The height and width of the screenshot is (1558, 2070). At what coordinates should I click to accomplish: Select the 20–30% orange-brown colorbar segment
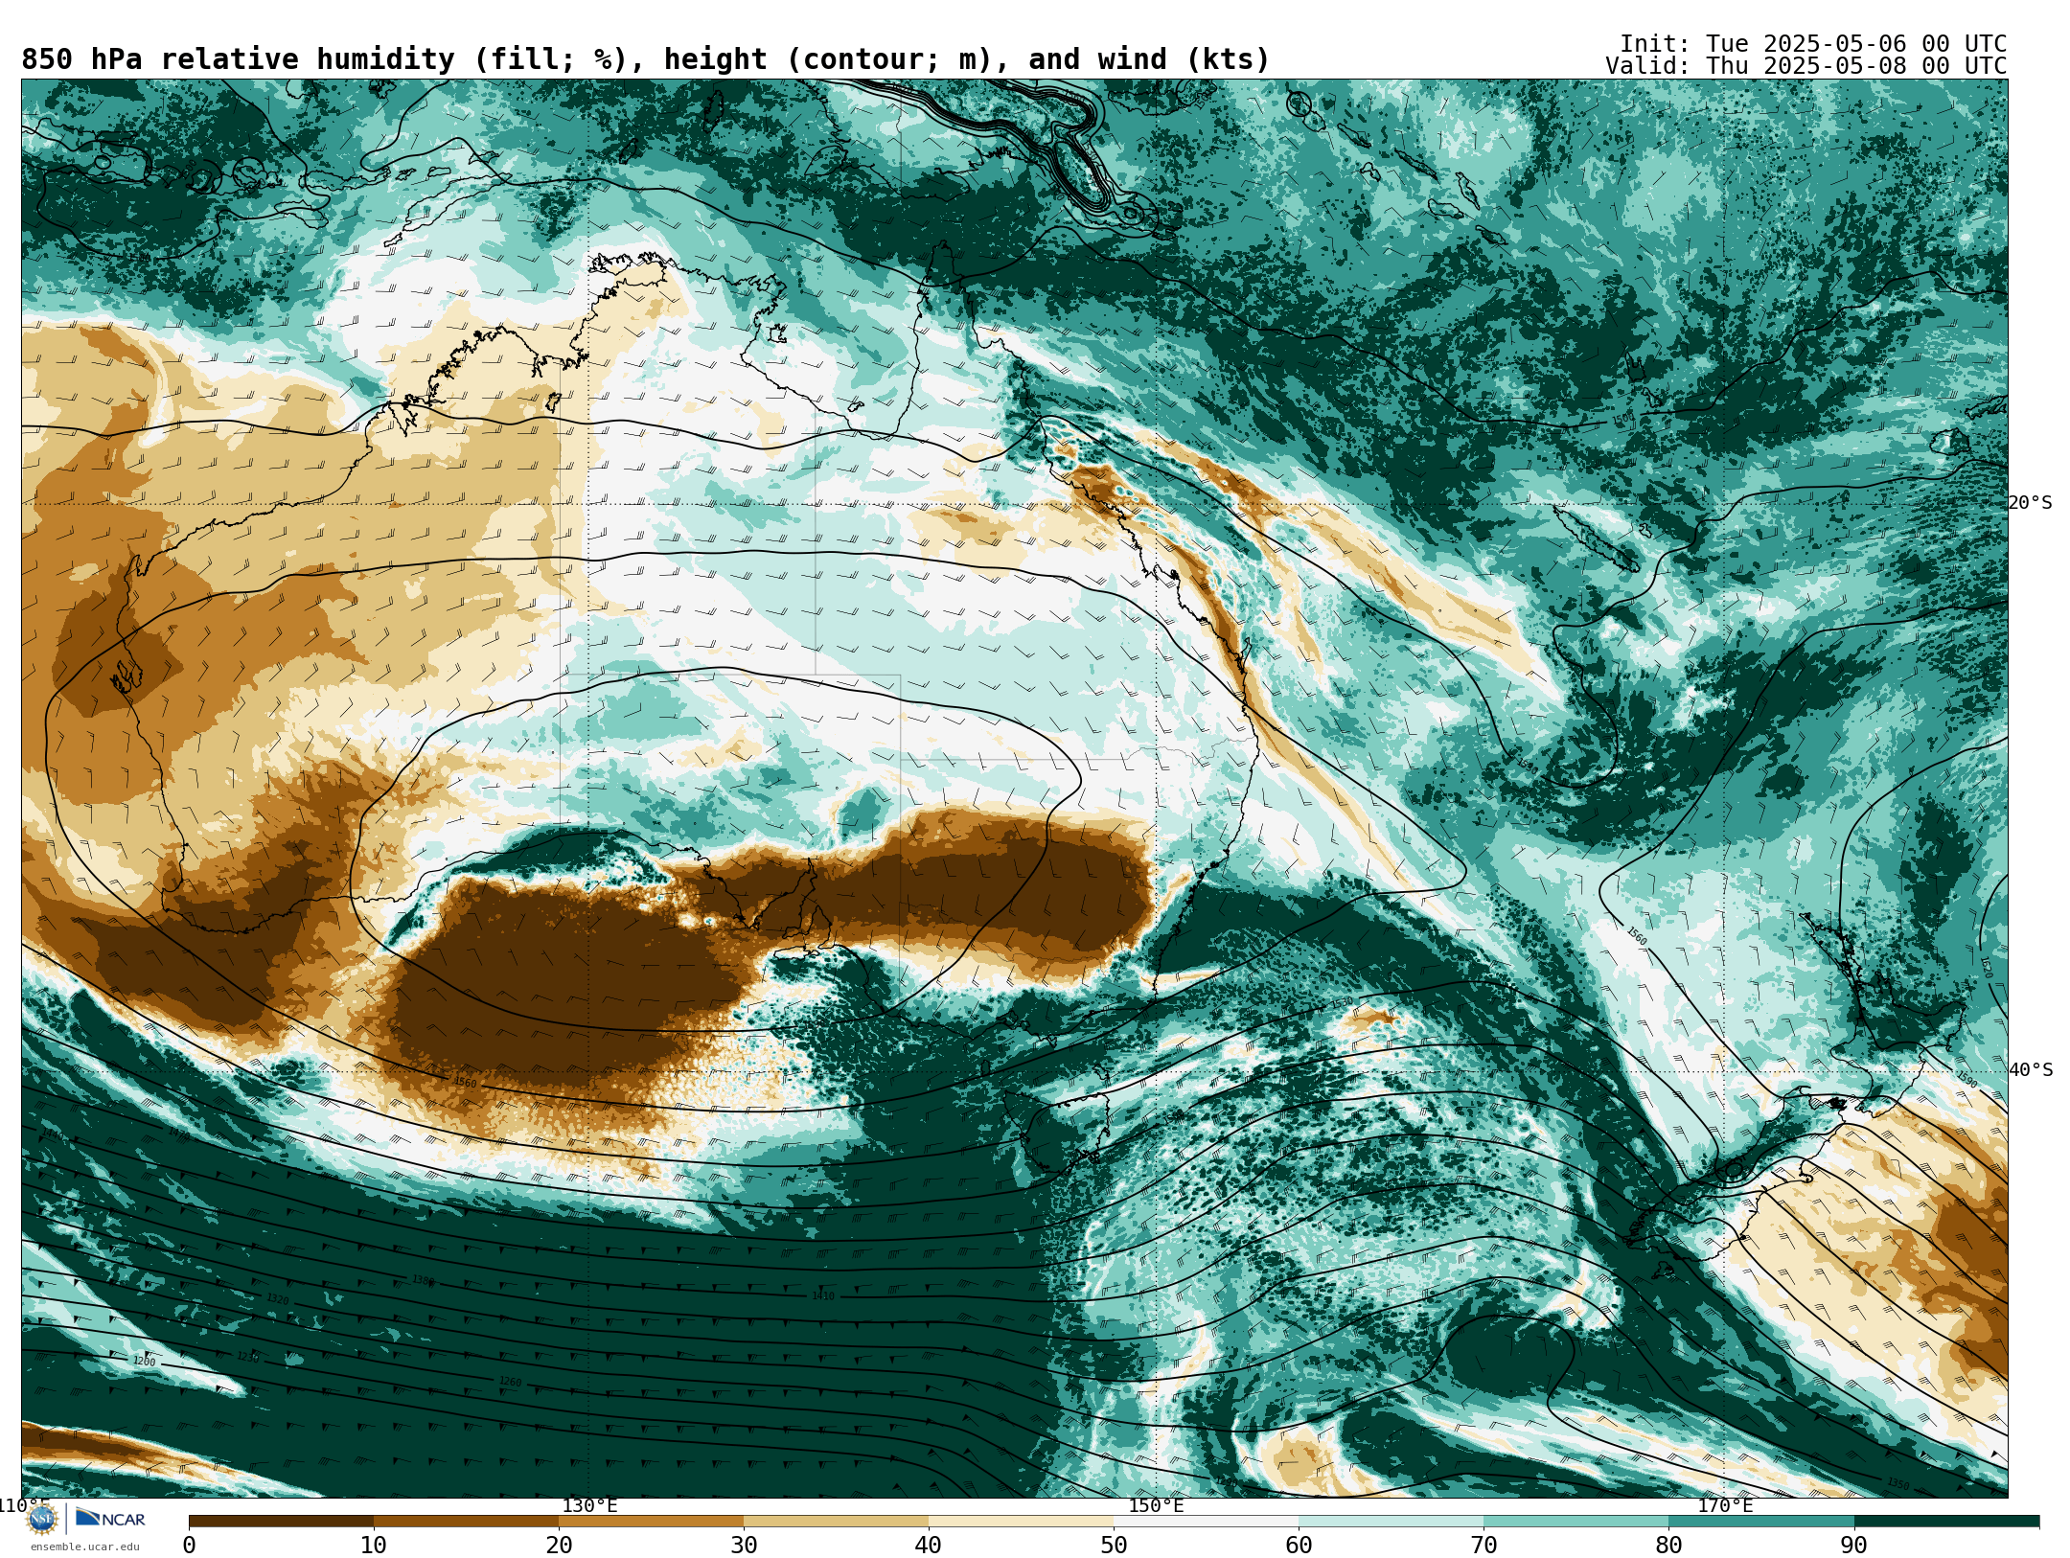point(651,1521)
